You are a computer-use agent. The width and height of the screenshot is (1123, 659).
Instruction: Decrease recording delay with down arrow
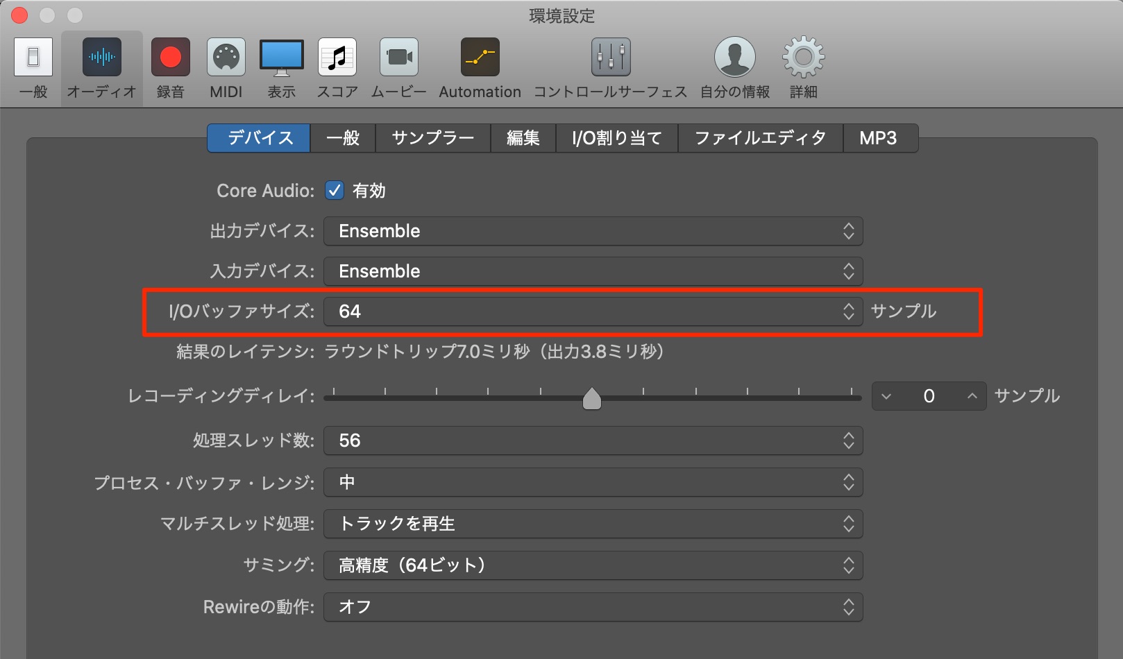click(x=886, y=396)
